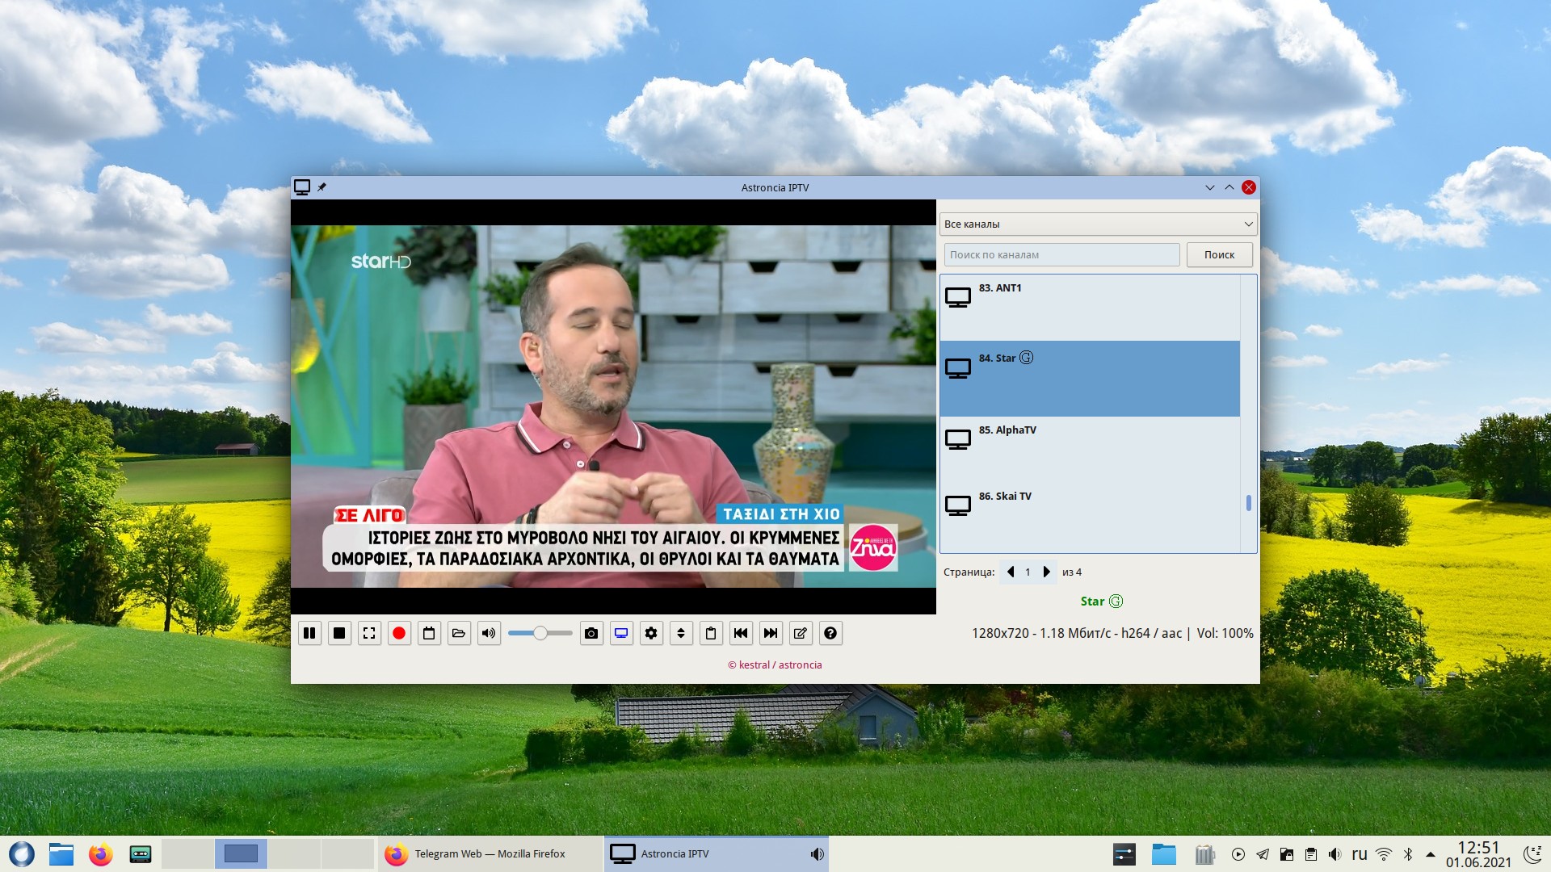Screen dimensions: 1551x872
Task: Click the Поиск button
Action: (x=1219, y=255)
